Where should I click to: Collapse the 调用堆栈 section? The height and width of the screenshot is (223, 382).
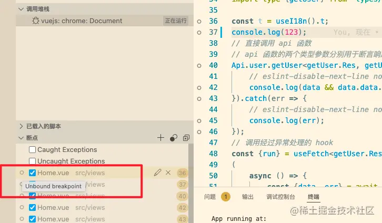click(21, 9)
